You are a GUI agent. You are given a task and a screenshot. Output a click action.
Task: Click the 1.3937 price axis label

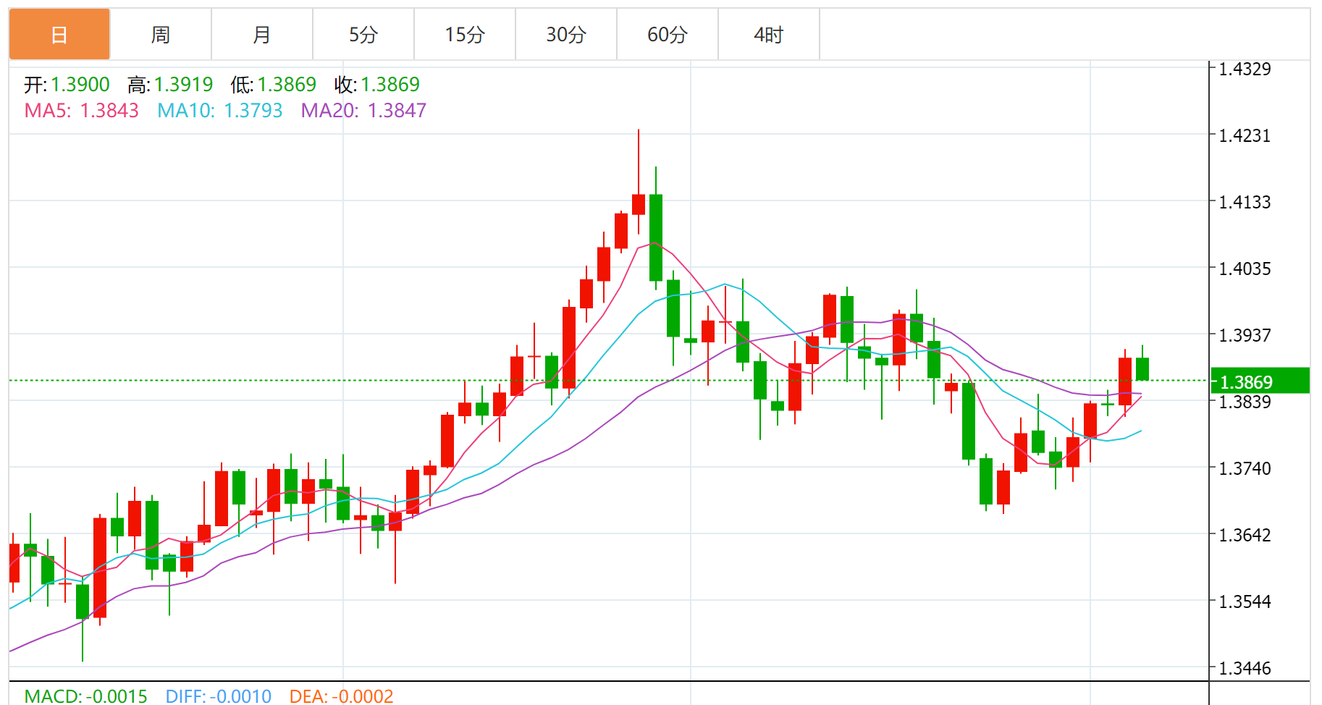click(x=1245, y=336)
